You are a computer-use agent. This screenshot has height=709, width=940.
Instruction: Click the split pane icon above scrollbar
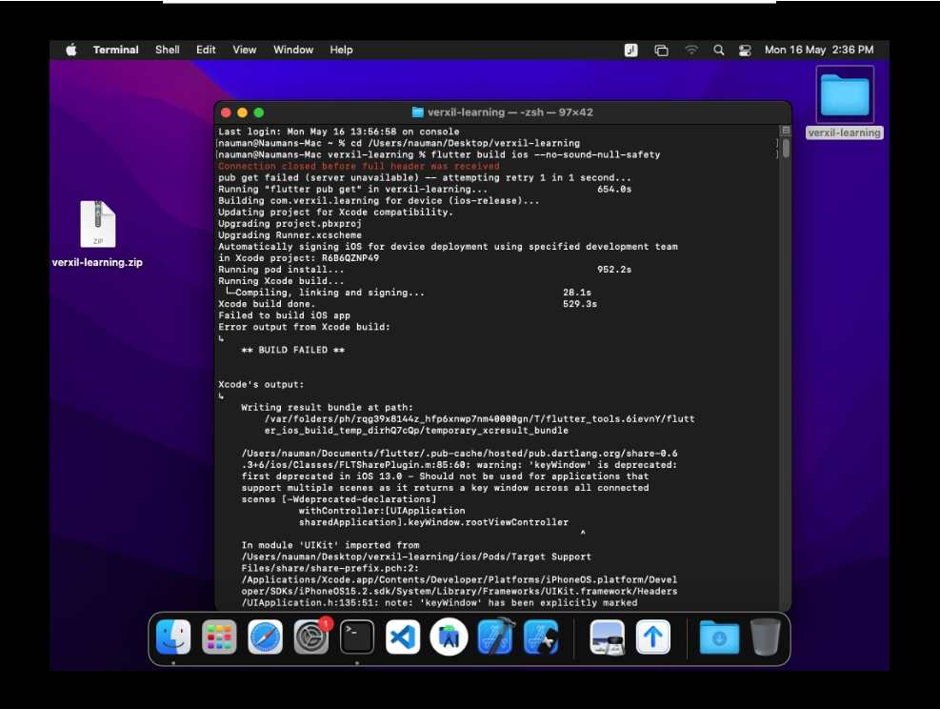click(x=786, y=131)
